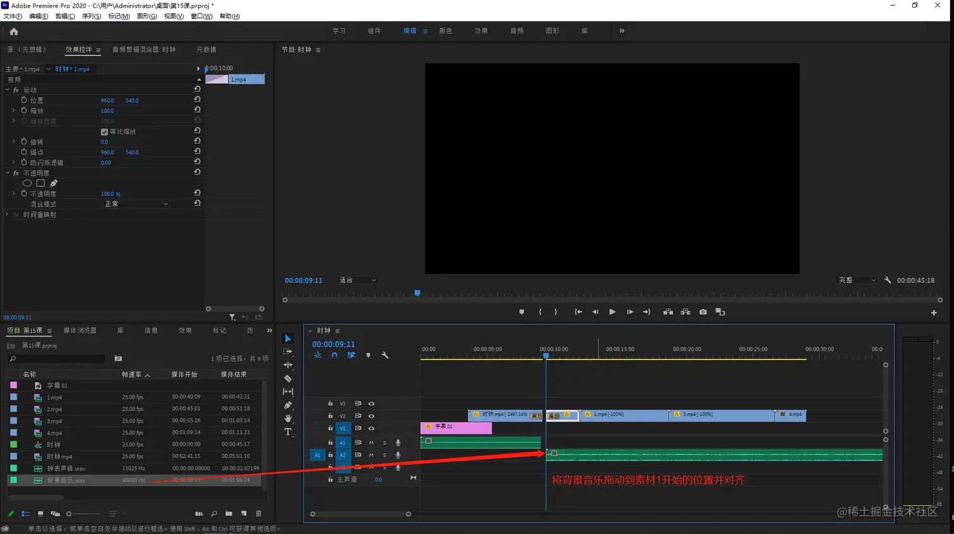Select the Type tool
This screenshot has height=534, width=954.
point(288,432)
